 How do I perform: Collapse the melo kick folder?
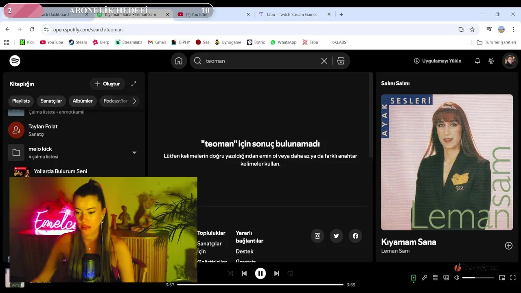pyautogui.click(x=134, y=153)
